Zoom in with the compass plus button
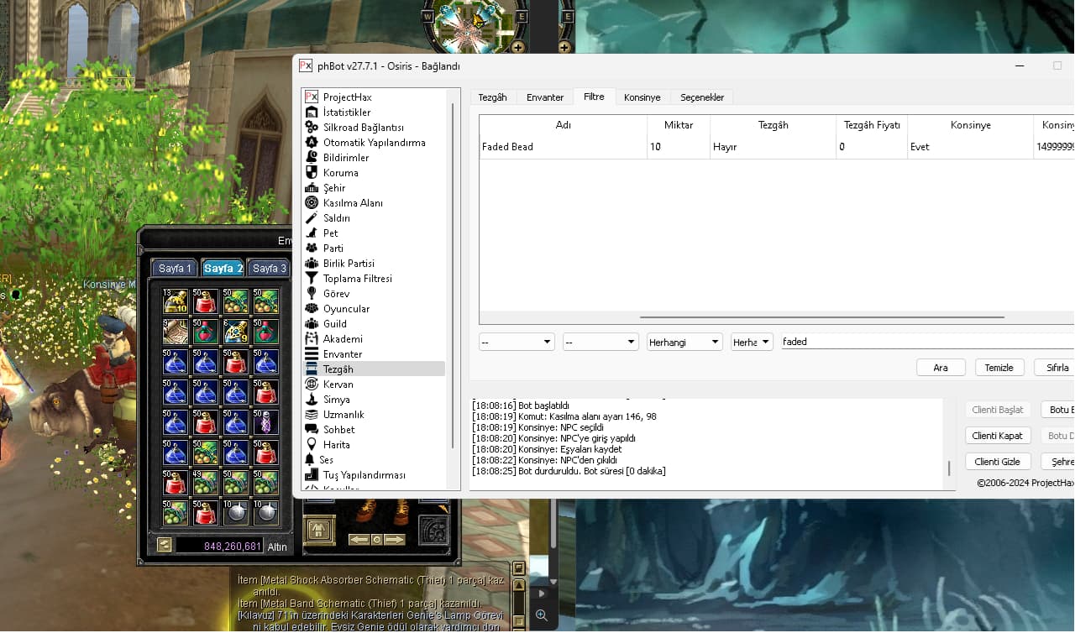The height and width of the screenshot is (633, 1075). click(x=518, y=47)
